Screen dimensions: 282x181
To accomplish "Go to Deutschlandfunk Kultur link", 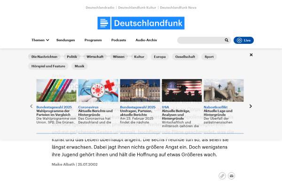I will 137,8.
